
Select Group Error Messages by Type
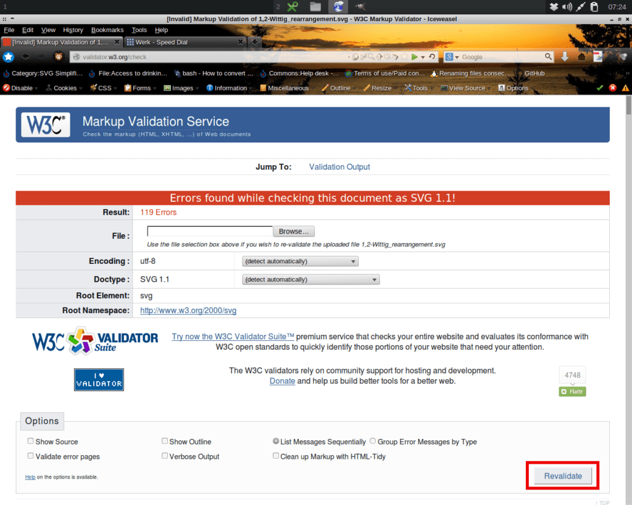point(372,441)
